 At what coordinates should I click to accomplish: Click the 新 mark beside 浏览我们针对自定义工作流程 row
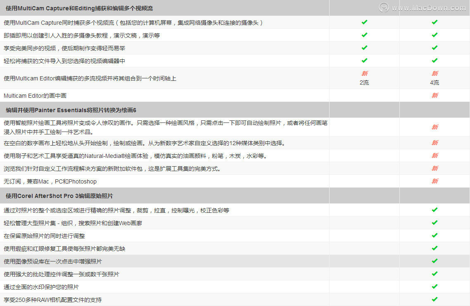[434, 169]
